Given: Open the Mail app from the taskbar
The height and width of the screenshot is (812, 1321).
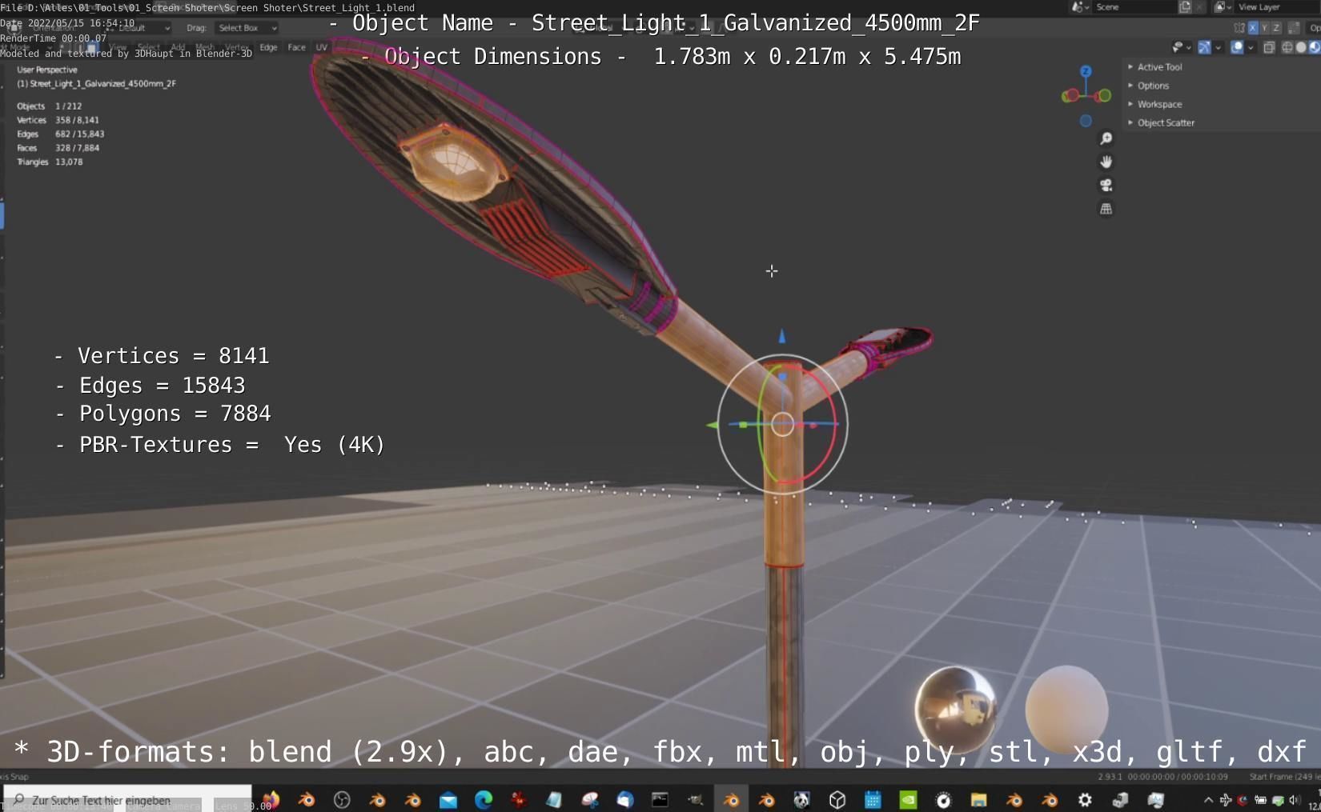Looking at the screenshot, I should [448, 799].
